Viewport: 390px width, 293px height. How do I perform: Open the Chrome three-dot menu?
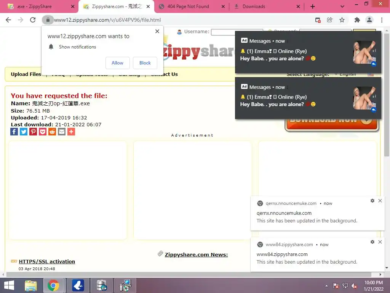pos(382,20)
